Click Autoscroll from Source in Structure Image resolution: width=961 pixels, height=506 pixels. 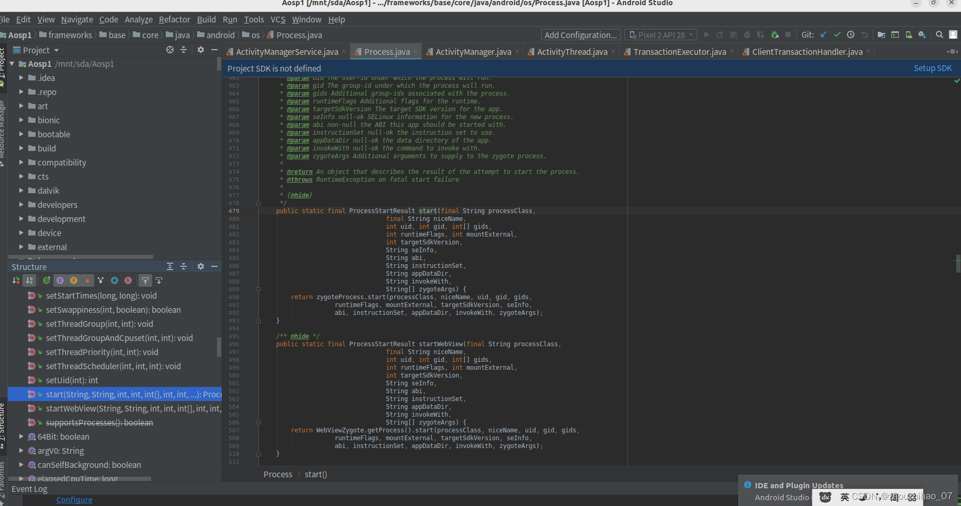[x=159, y=280]
